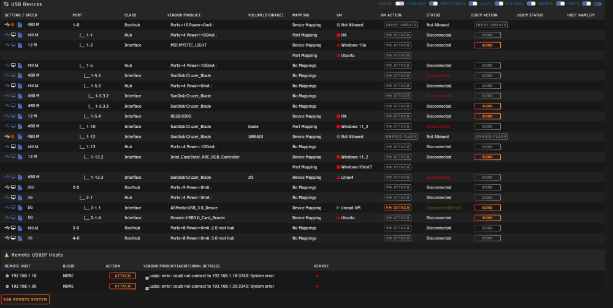Viewport: 613px width, 308px height.
Task: Click the file icon on port 2-0 row
Action: click(x=20, y=187)
